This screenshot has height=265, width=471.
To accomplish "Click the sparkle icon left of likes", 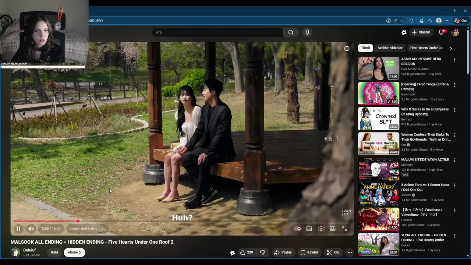I will pyautogui.click(x=232, y=253).
